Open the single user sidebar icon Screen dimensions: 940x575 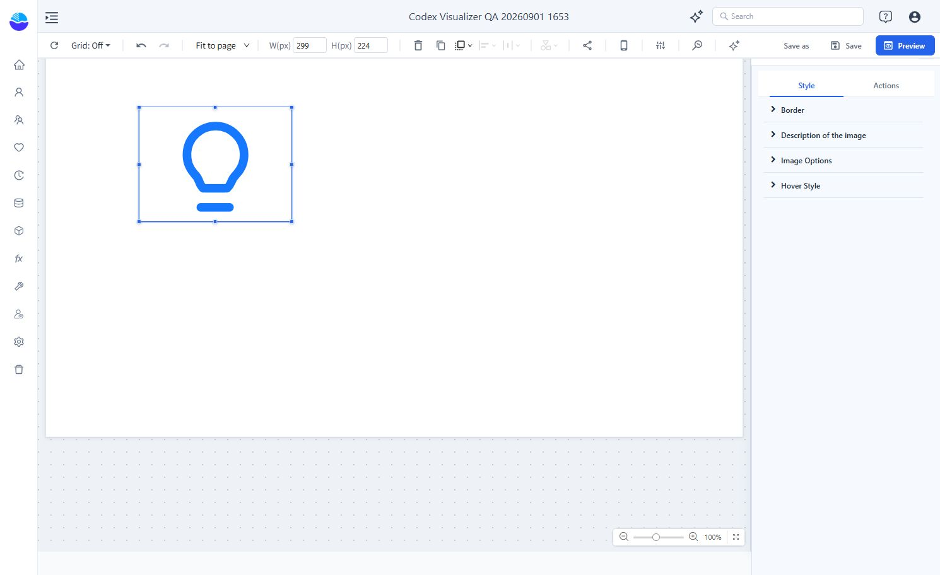click(19, 92)
